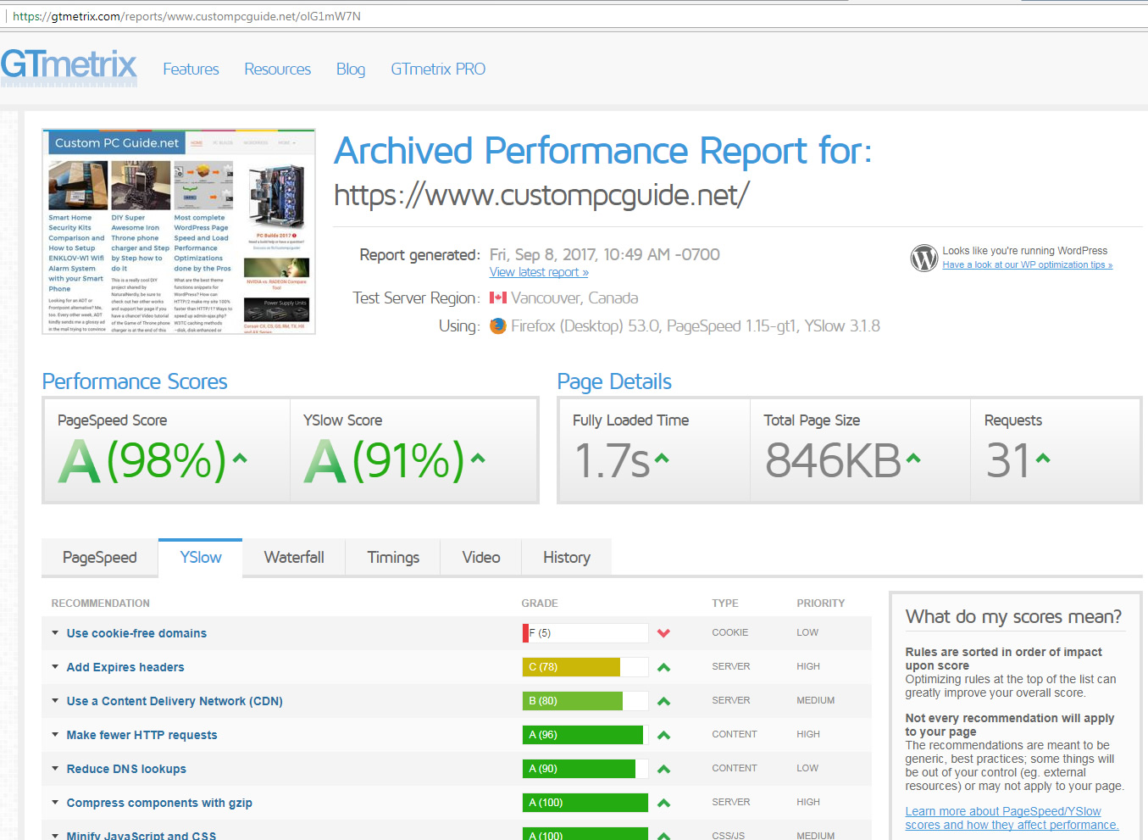Click the Firefox browser icon

[x=498, y=325]
